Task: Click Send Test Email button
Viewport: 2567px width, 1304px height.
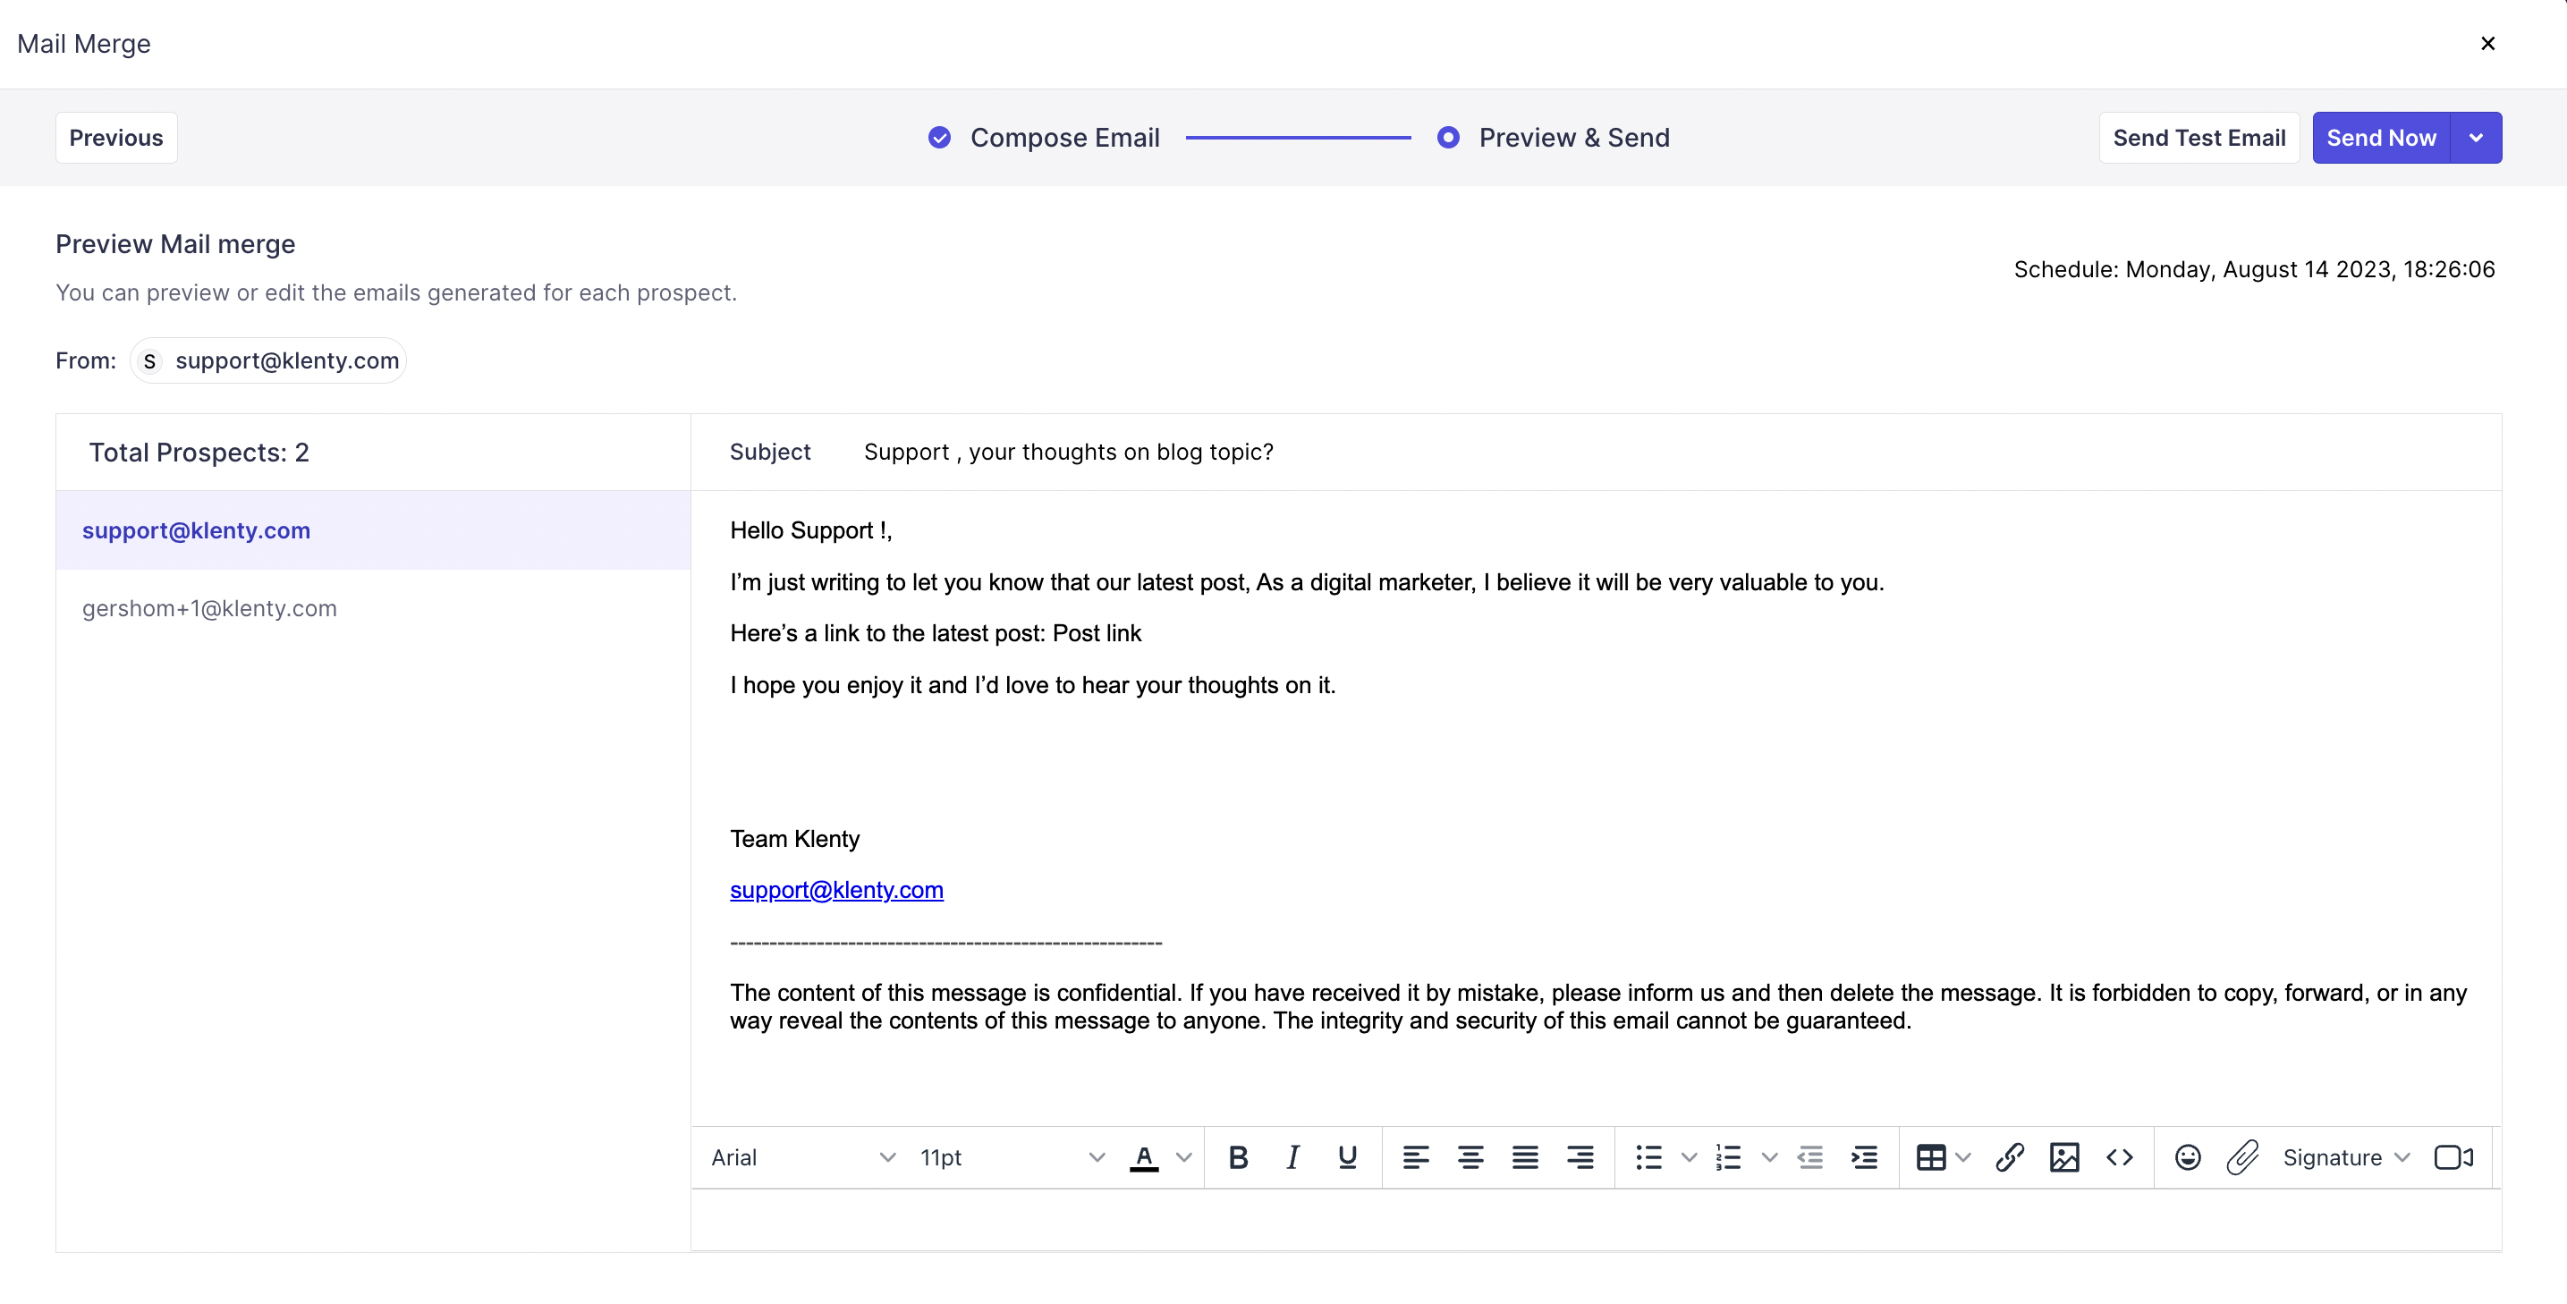Action: point(2198,138)
